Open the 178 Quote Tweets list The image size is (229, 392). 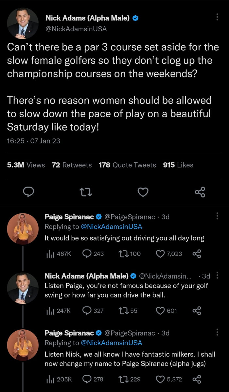tap(127, 165)
